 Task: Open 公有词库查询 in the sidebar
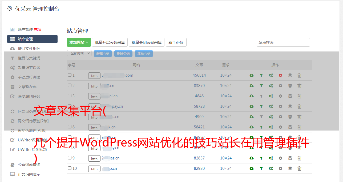click(x=29, y=165)
